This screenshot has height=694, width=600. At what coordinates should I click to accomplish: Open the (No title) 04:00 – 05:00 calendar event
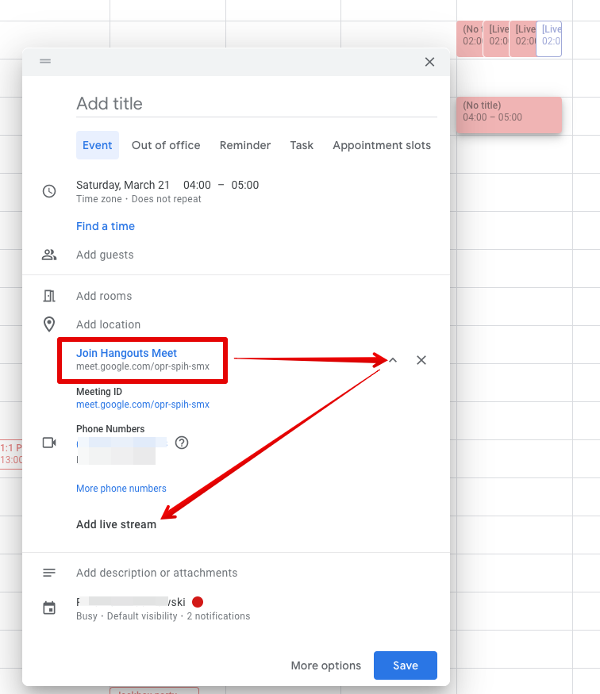pyautogui.click(x=510, y=116)
